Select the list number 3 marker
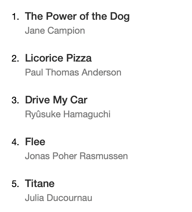The height and width of the screenshot is (212, 192). coord(15,100)
